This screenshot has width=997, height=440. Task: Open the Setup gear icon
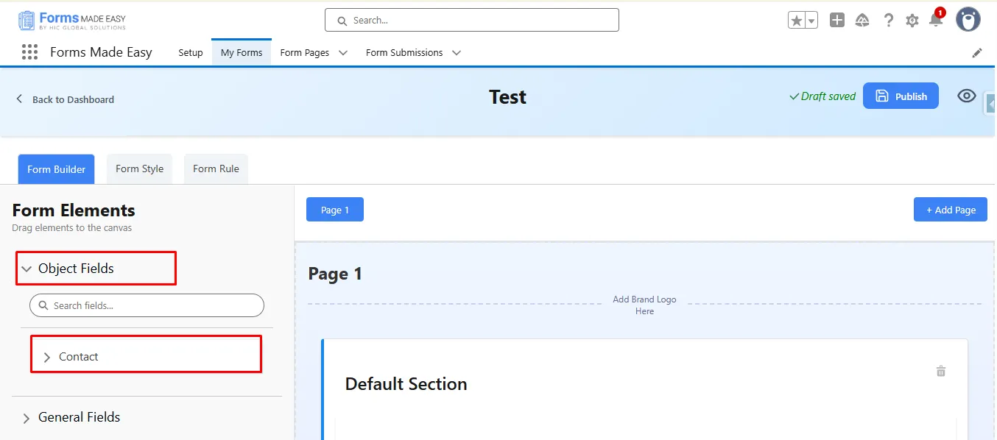click(x=912, y=21)
